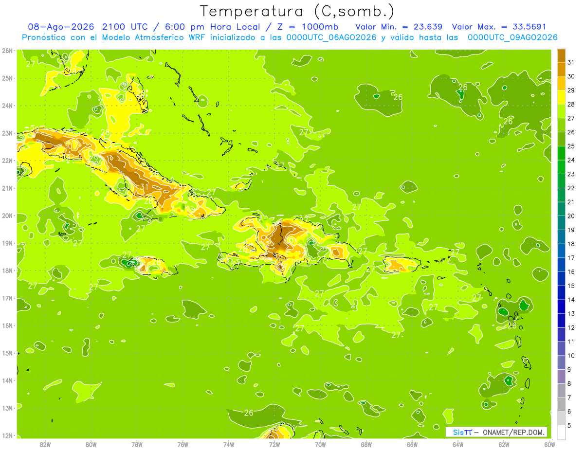The width and height of the screenshot is (584, 451).
Task: Click the 17N latitude axis label
Action: point(7,298)
